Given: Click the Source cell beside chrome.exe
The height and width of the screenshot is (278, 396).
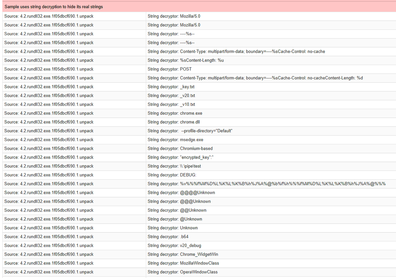Looking at the screenshot, I should click(74, 113).
